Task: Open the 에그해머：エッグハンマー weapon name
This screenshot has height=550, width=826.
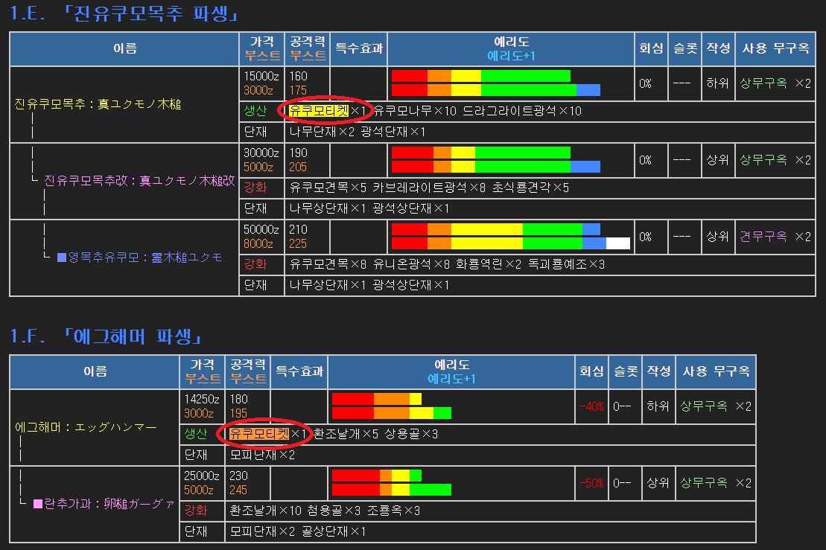Action: tap(86, 428)
